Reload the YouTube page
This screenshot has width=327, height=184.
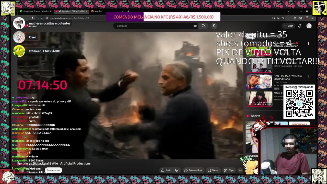(x=32, y=18)
